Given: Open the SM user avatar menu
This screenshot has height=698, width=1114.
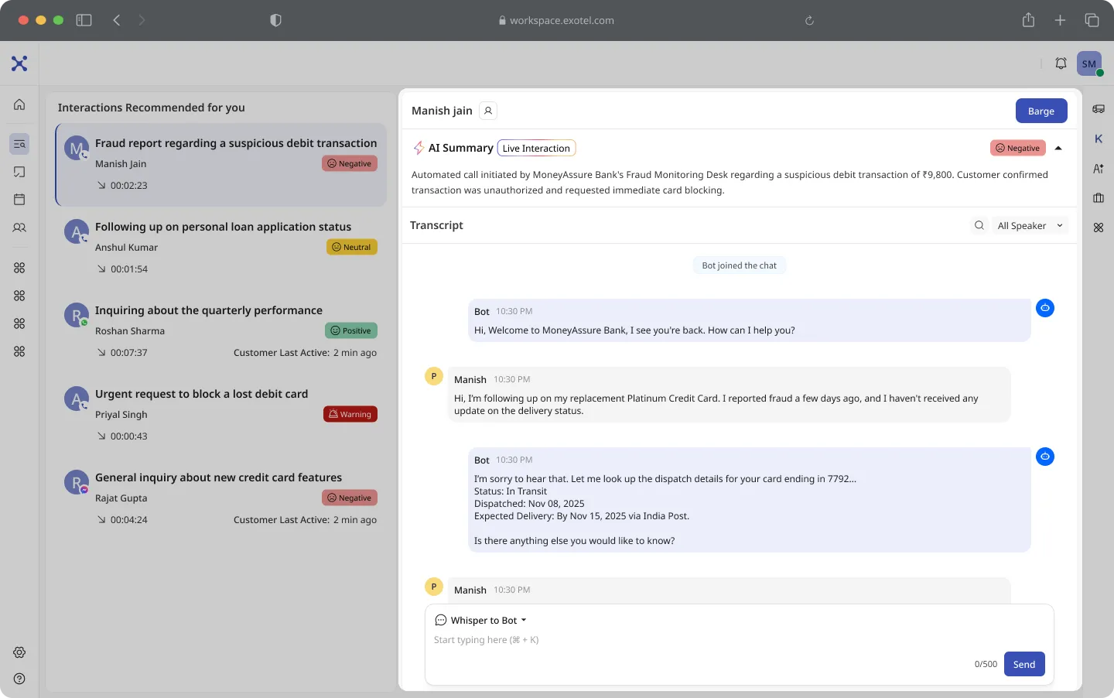Looking at the screenshot, I should point(1089,63).
